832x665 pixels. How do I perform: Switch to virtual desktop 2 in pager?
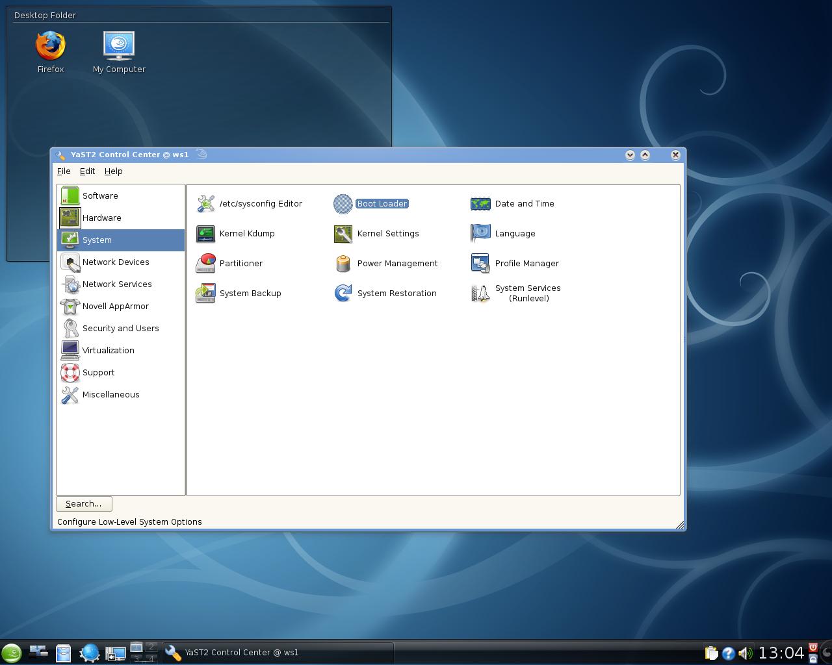pos(151,647)
